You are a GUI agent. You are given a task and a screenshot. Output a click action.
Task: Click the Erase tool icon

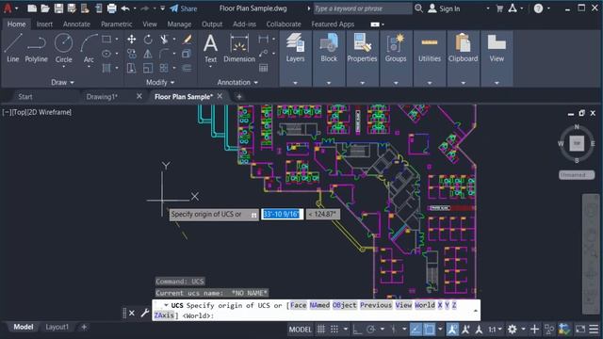tap(187, 40)
